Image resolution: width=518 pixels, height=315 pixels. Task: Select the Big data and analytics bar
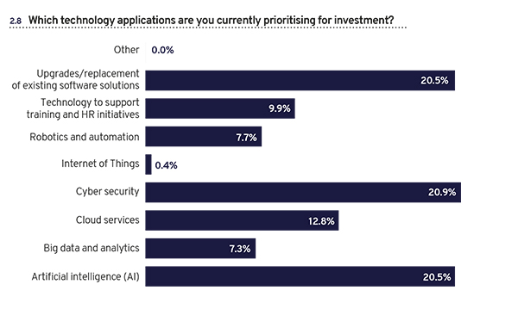click(200, 249)
